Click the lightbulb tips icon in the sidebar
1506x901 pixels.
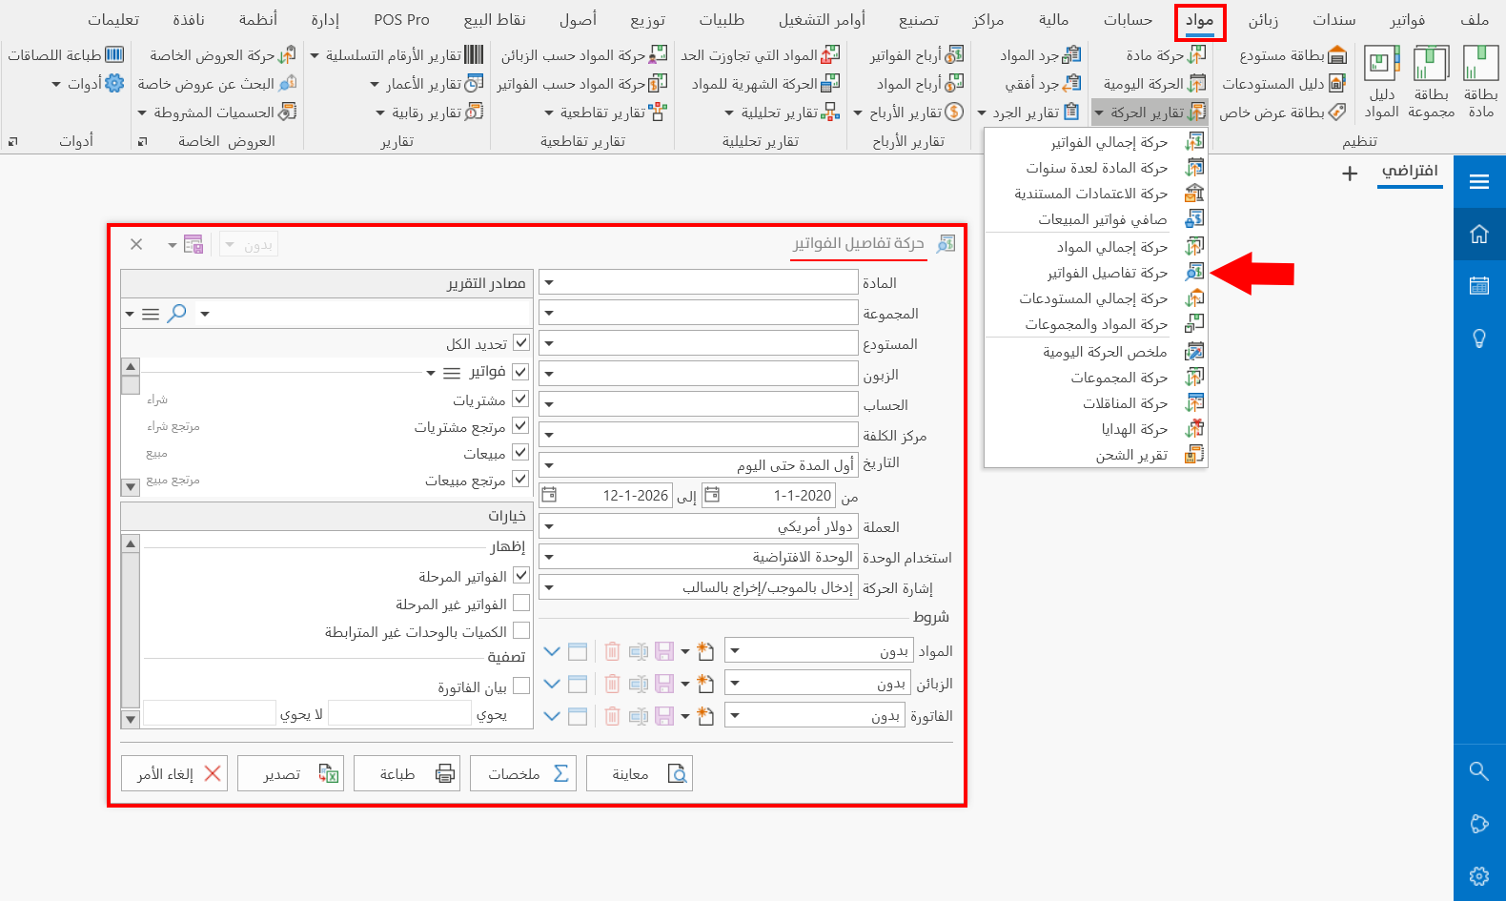coord(1479,338)
